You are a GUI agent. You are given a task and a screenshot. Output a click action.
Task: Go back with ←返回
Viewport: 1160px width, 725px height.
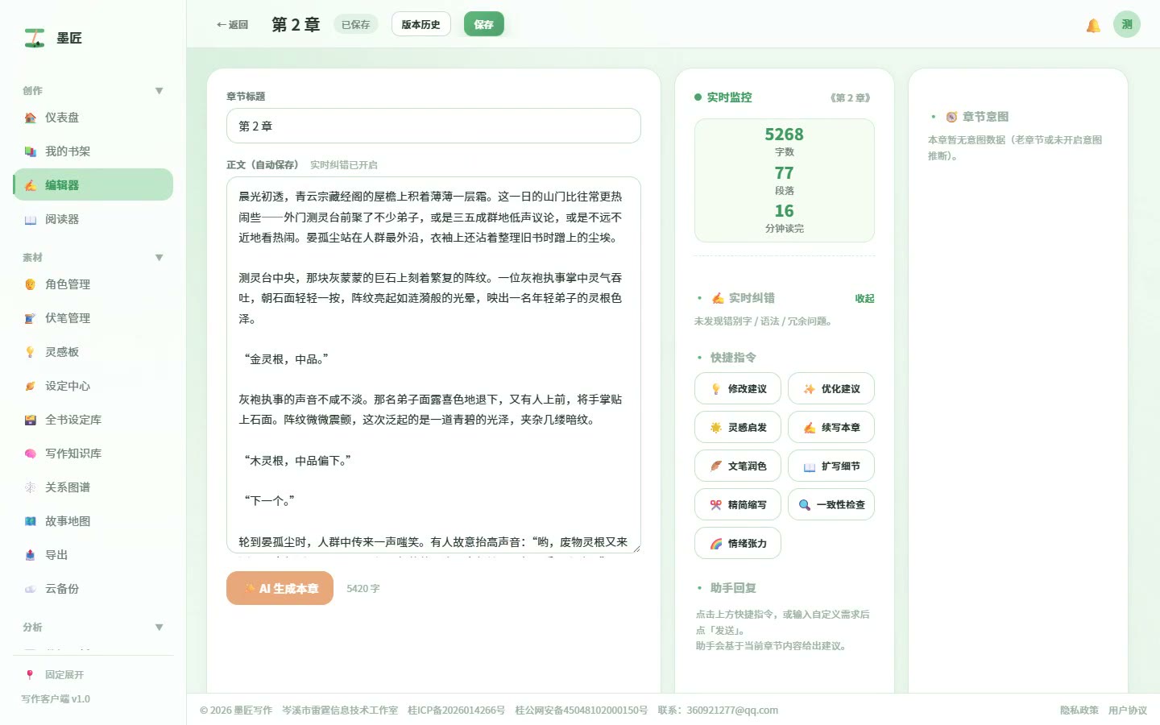click(232, 25)
